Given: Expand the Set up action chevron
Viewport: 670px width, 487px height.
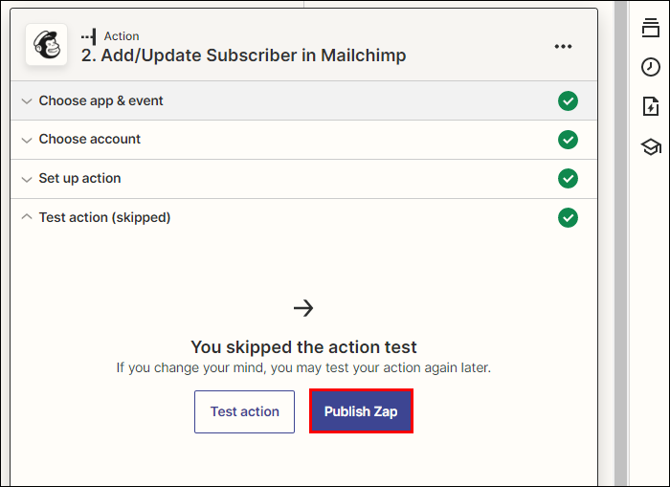Looking at the screenshot, I should point(27,179).
